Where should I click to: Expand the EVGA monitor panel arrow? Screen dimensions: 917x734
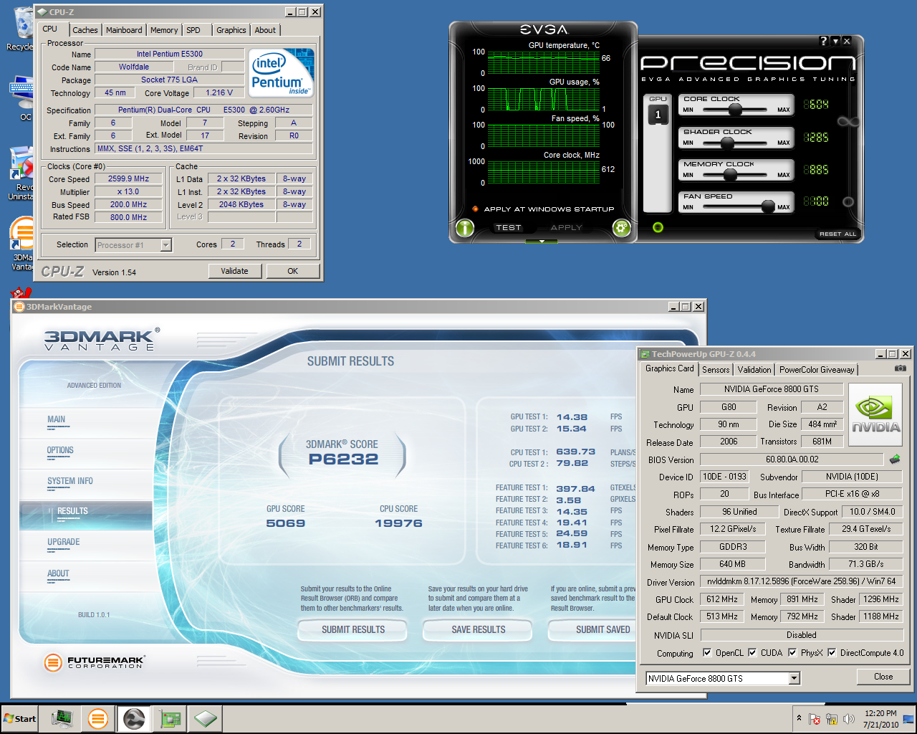coord(542,242)
